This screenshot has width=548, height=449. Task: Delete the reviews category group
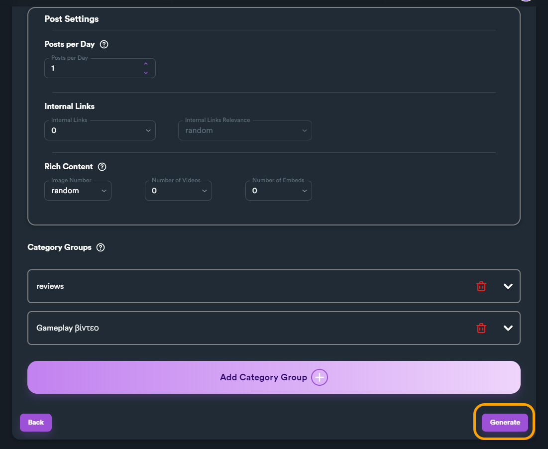pyautogui.click(x=481, y=286)
